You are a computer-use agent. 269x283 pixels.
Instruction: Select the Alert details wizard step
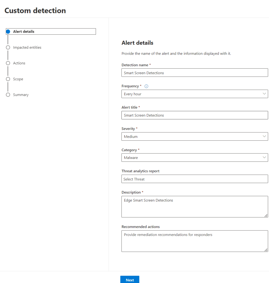tap(24, 32)
